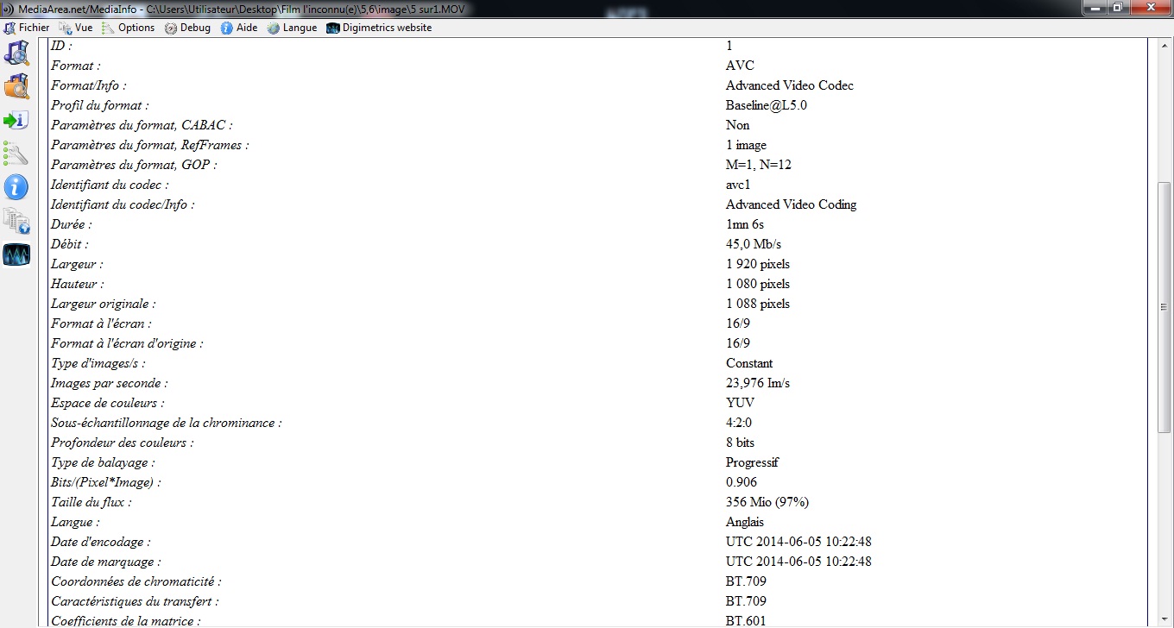
Task: Open the Digimetrics website menu item
Action: pos(379,28)
